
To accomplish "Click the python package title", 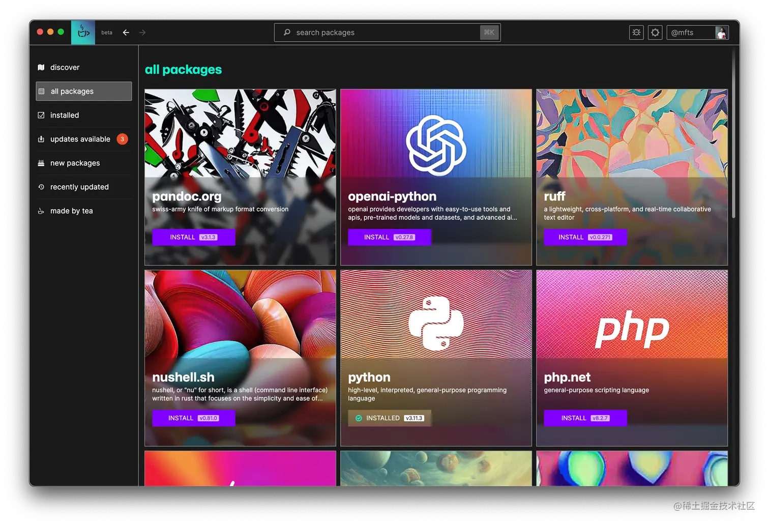I will click(x=369, y=377).
